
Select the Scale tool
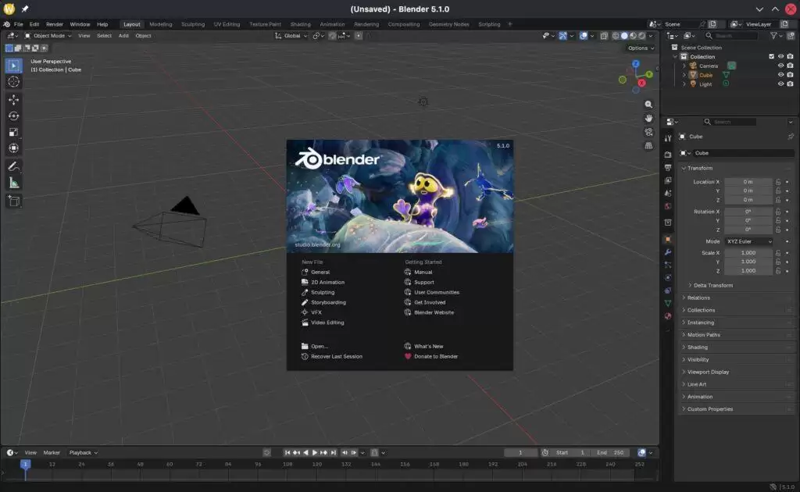tap(13, 132)
